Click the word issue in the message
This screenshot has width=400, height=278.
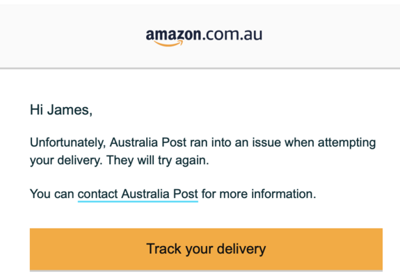point(266,142)
